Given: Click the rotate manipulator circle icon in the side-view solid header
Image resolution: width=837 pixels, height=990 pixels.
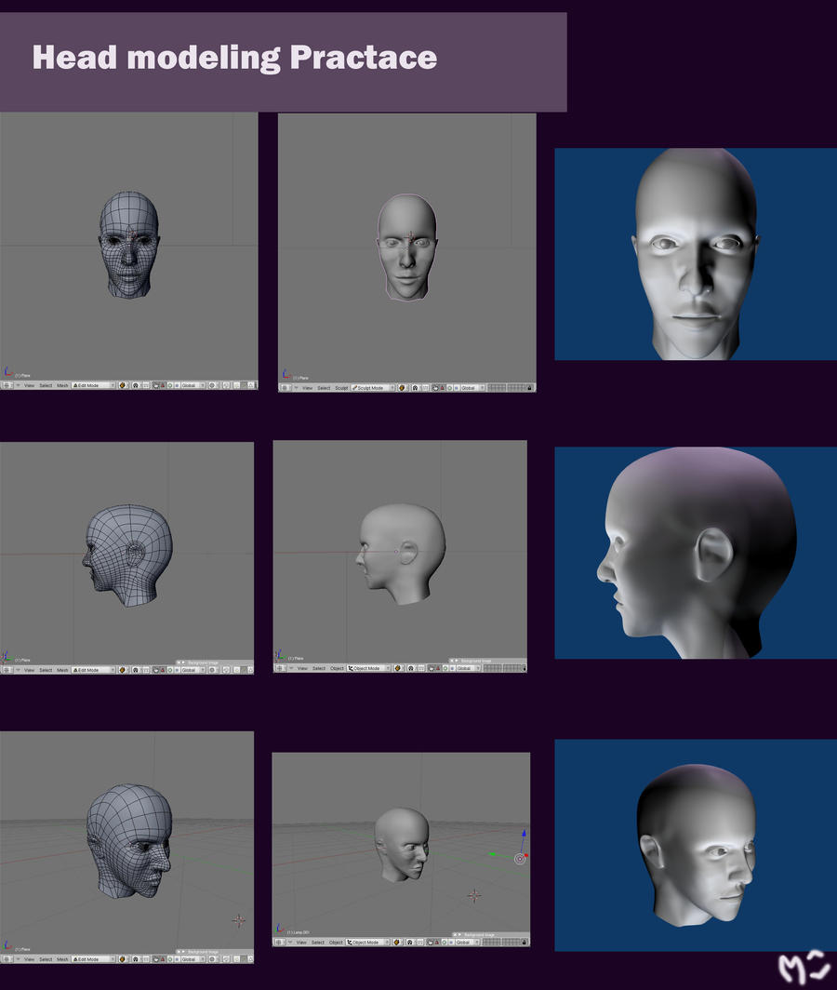Looking at the screenshot, I should pyautogui.click(x=445, y=668).
